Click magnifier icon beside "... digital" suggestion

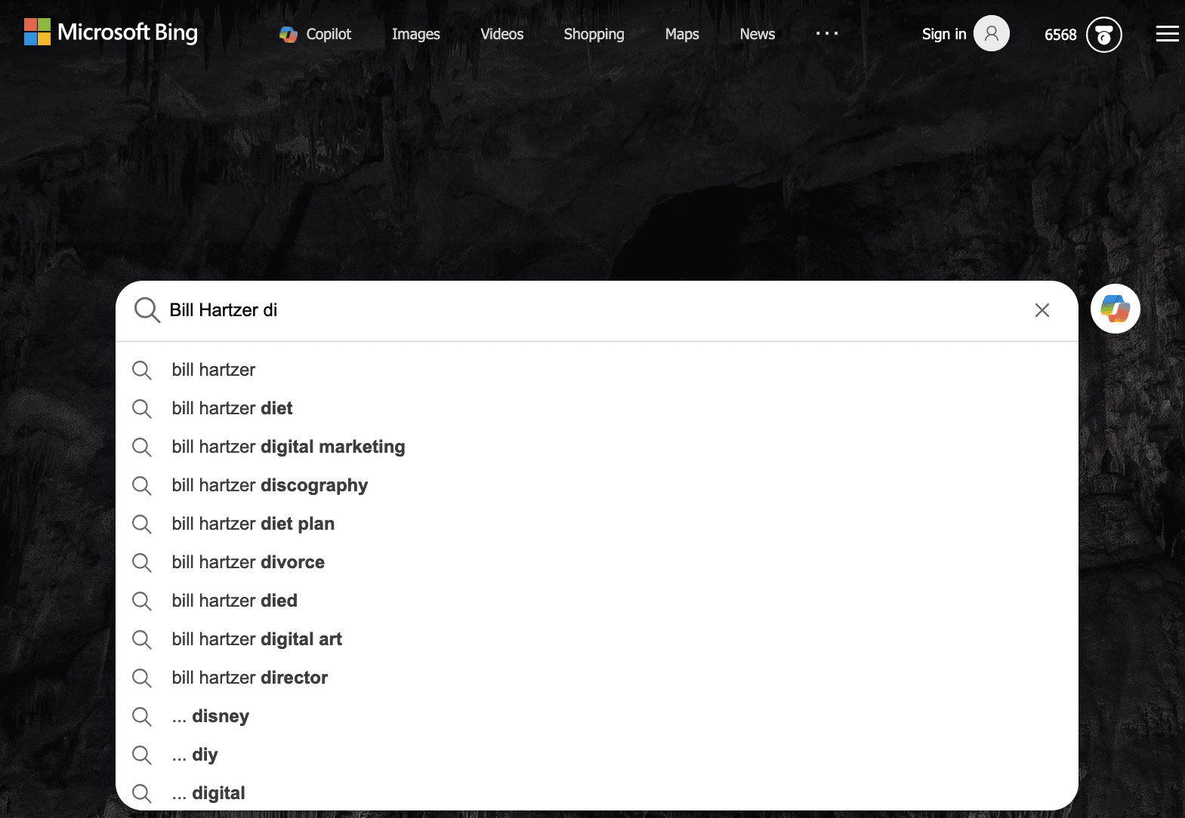coord(142,793)
